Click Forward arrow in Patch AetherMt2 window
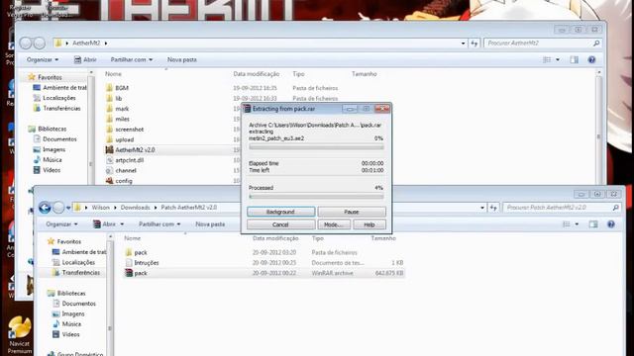 58,208
